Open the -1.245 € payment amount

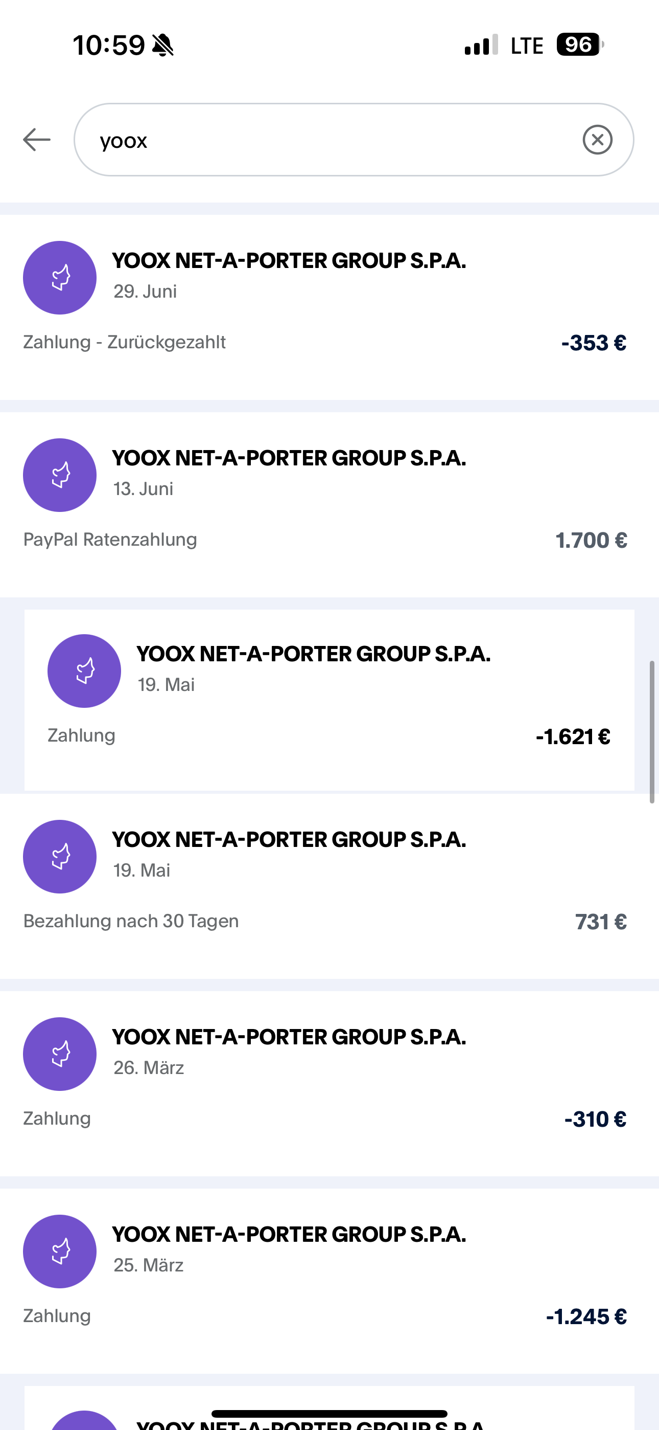tap(586, 1317)
